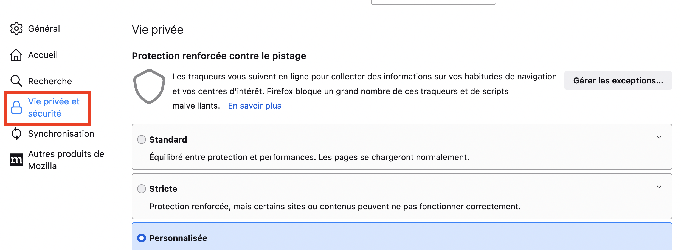Image resolution: width=681 pixels, height=250 pixels.
Task: Click Gérer les exceptions button
Action: [618, 80]
